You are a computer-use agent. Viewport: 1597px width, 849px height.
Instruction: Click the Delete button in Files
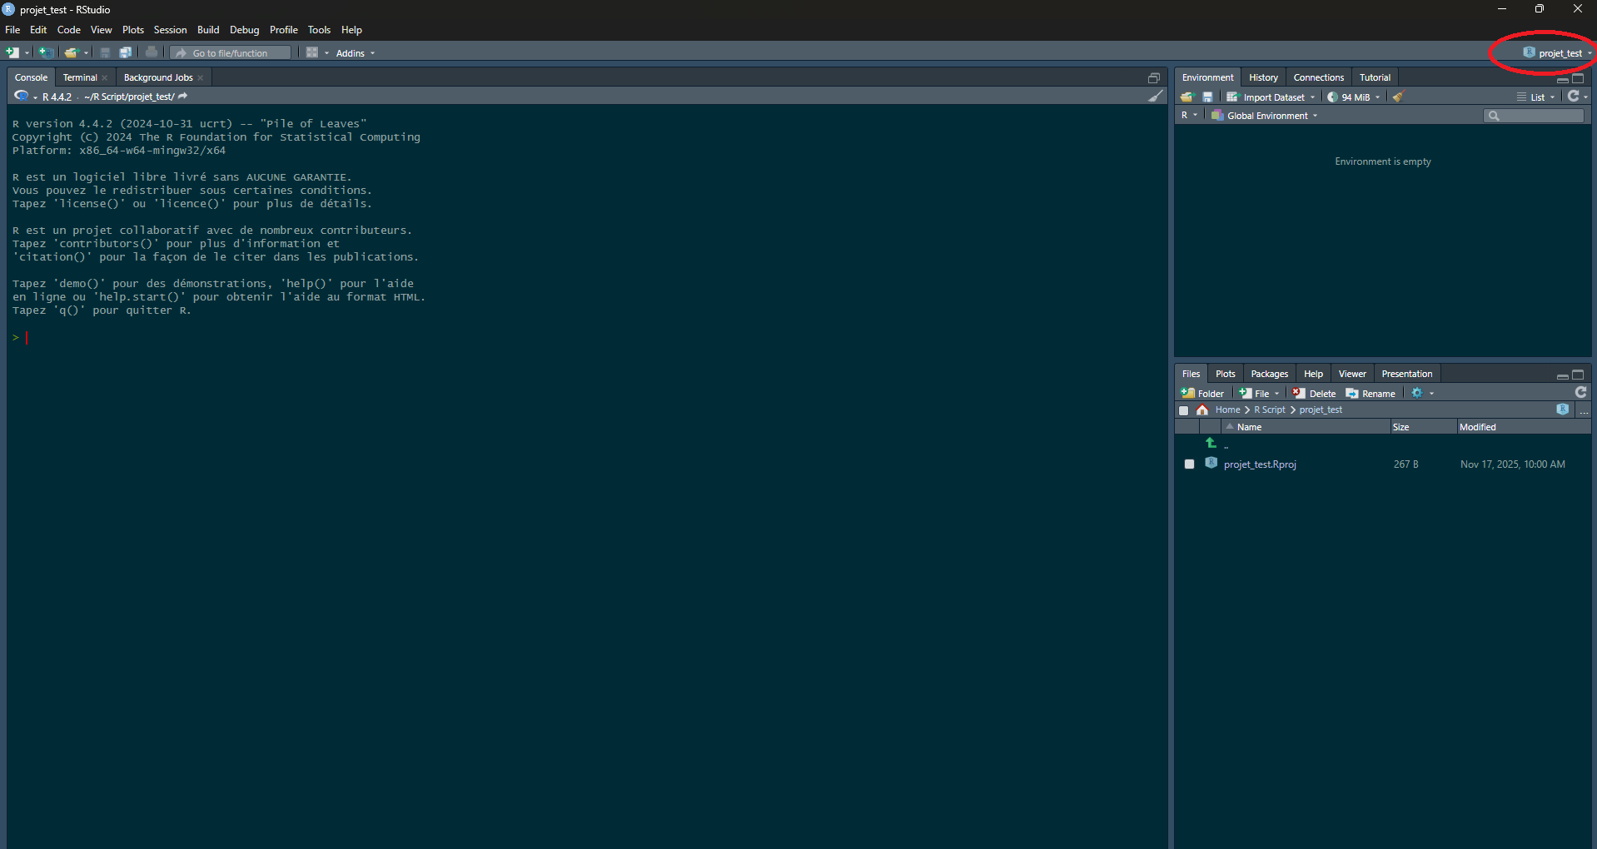[1314, 394]
